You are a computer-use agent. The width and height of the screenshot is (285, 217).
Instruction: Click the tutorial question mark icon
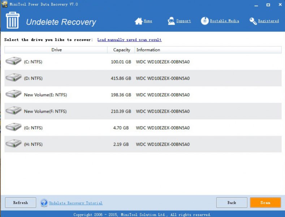coord(44,203)
